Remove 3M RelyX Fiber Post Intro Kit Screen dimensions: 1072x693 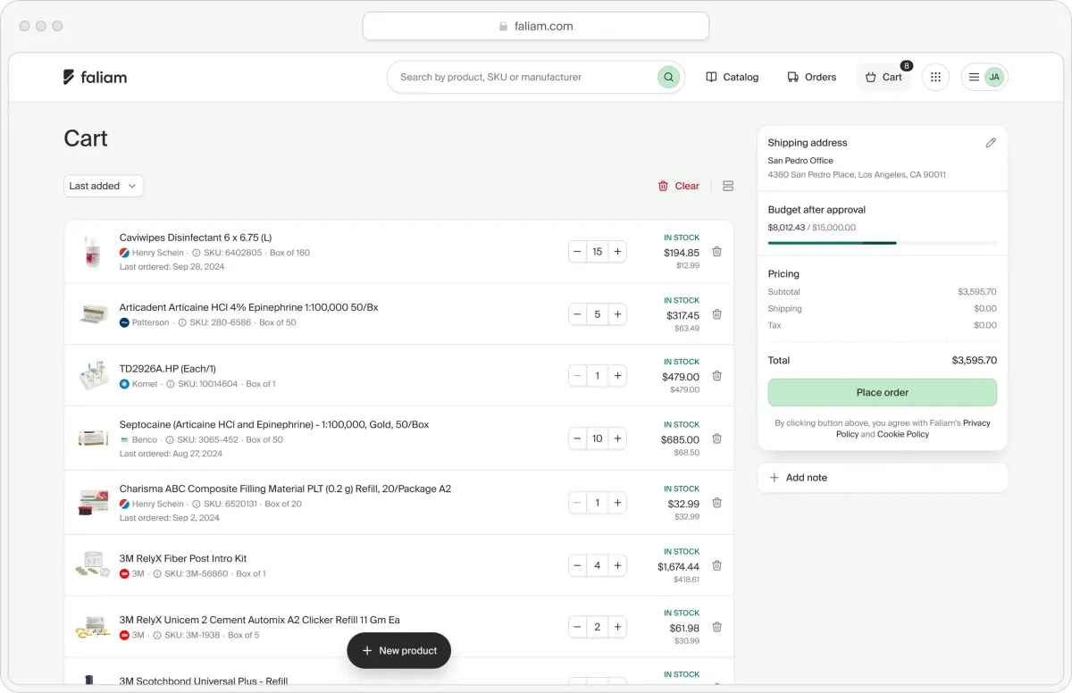716,565
